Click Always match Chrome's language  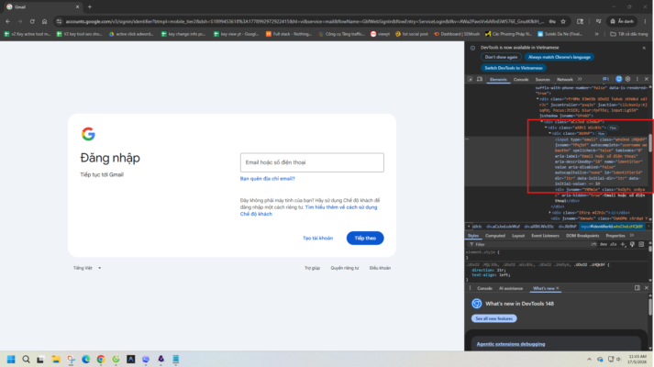(559, 57)
